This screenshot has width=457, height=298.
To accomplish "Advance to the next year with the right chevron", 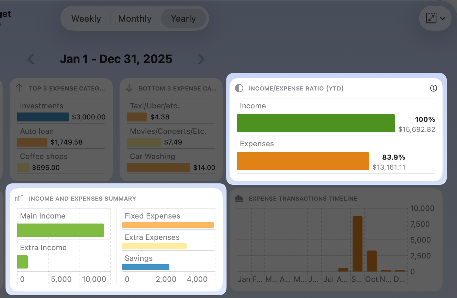I will click(201, 59).
